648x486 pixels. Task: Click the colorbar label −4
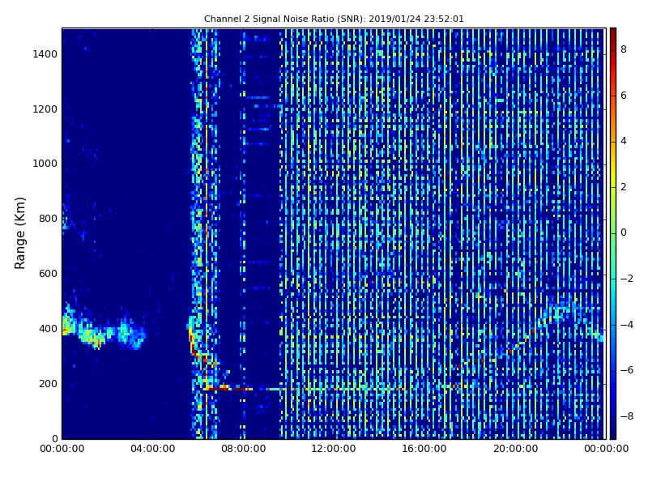(627, 325)
